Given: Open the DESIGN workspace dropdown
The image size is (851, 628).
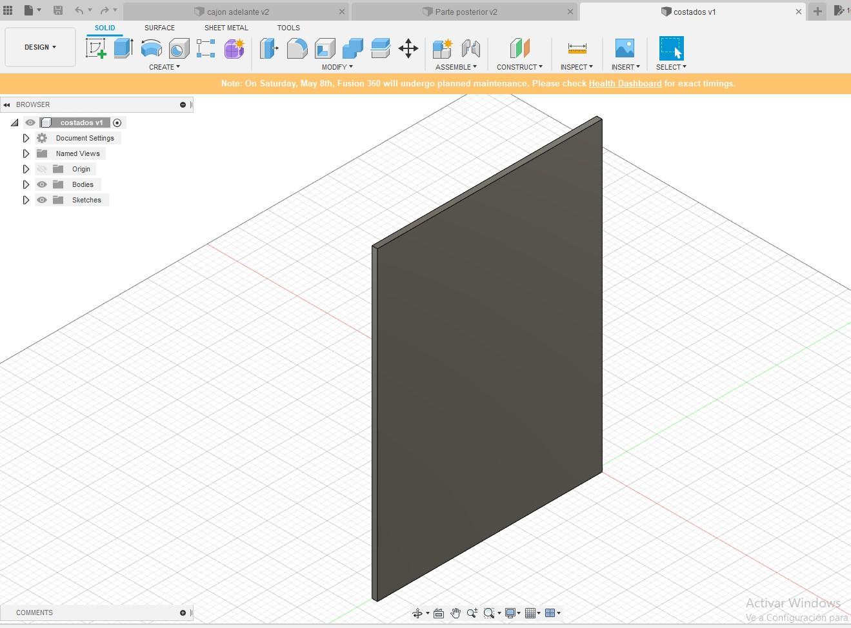Looking at the screenshot, I should pos(40,47).
